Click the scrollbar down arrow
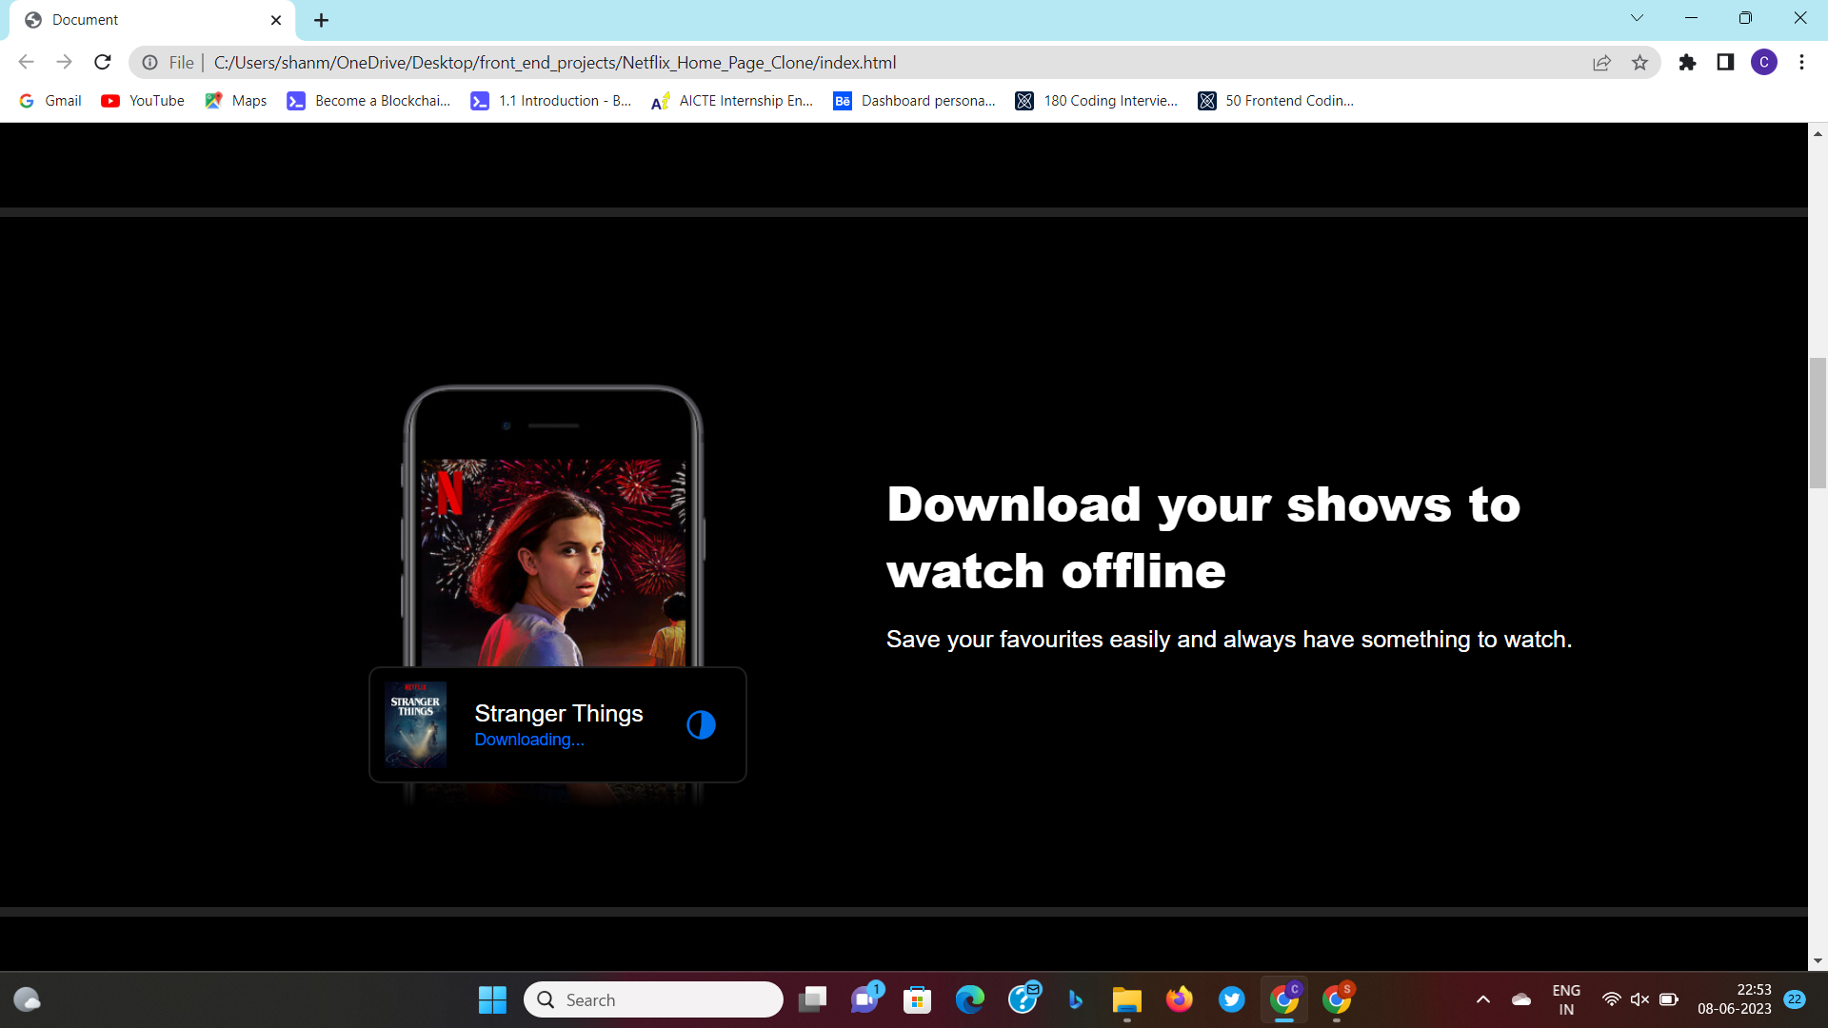This screenshot has height=1028, width=1828. (x=1818, y=961)
